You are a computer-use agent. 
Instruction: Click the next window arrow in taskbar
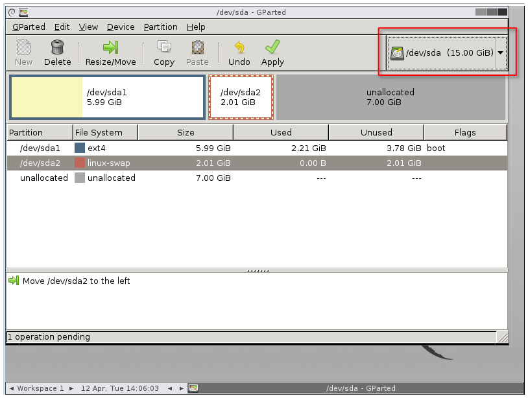[x=182, y=388]
